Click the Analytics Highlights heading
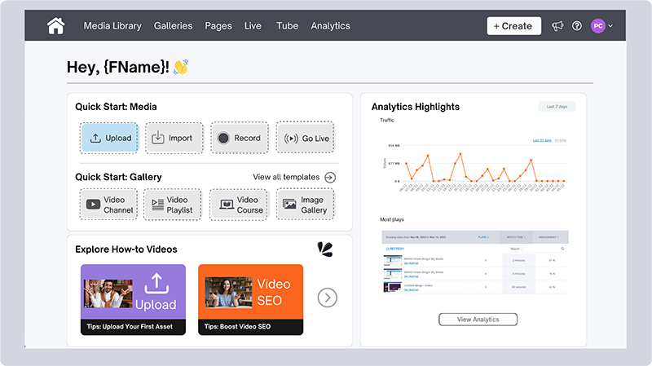The image size is (652, 366). tap(416, 107)
